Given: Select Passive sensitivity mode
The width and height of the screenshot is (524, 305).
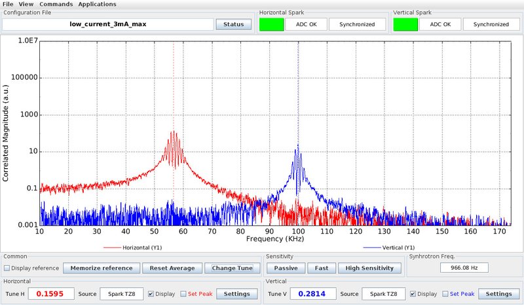Looking at the screenshot, I should click(286, 268).
